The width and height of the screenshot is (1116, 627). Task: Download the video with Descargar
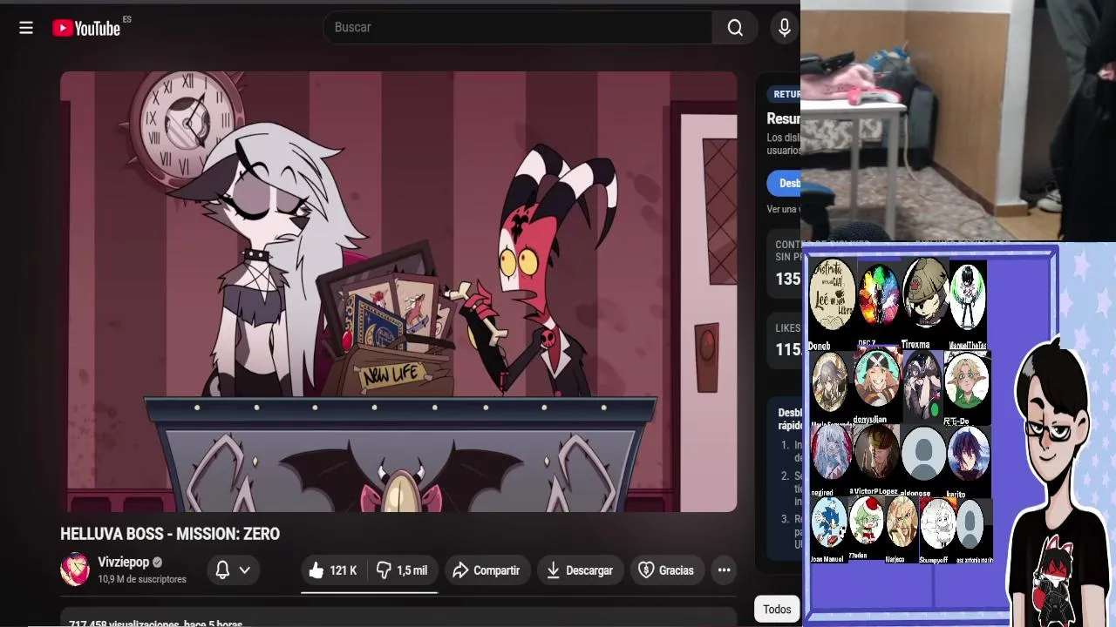pos(581,570)
